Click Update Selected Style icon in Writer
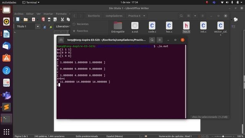The image size is (245, 138). [x=44, y=27]
